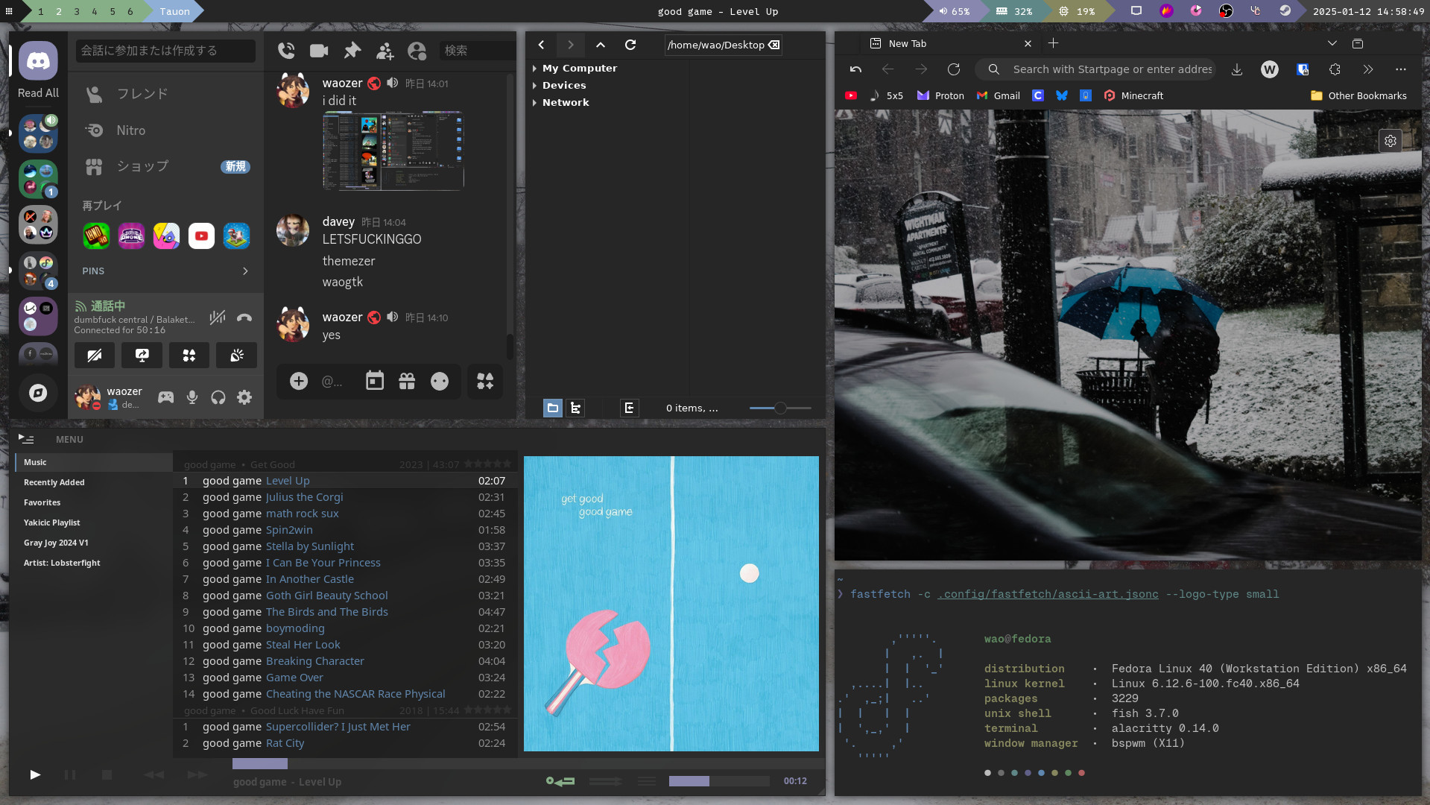Open Discord explore servers compass icon

38,393
